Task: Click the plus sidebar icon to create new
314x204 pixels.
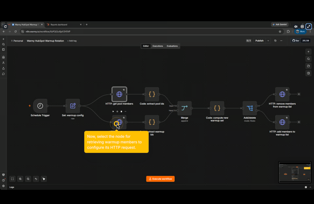Action: tap(3, 39)
